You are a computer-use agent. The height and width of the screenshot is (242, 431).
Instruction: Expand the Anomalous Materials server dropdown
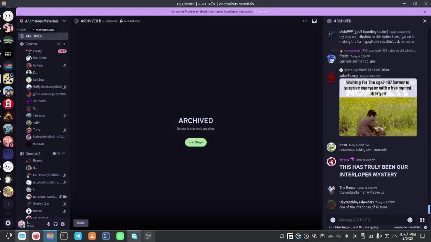click(64, 21)
